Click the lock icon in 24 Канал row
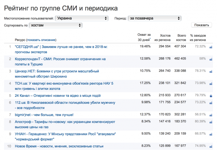217x150 pixels. pos(211,96)
